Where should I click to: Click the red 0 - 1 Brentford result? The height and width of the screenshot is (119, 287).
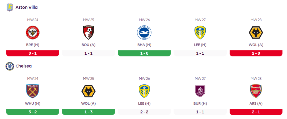(x=33, y=53)
